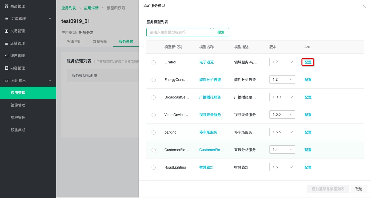The width and height of the screenshot is (371, 198).
Task: Click the 客流分析服务 description cell
Action: pos(245,150)
